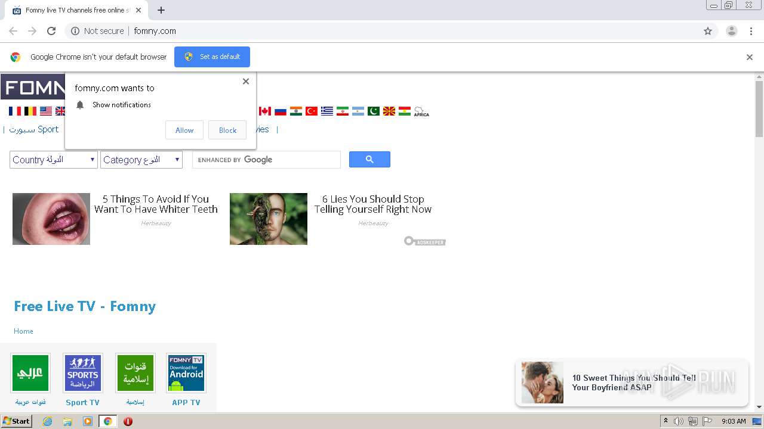Open the whiter teeth ad thumbnail
764x429 pixels.
[x=51, y=219]
